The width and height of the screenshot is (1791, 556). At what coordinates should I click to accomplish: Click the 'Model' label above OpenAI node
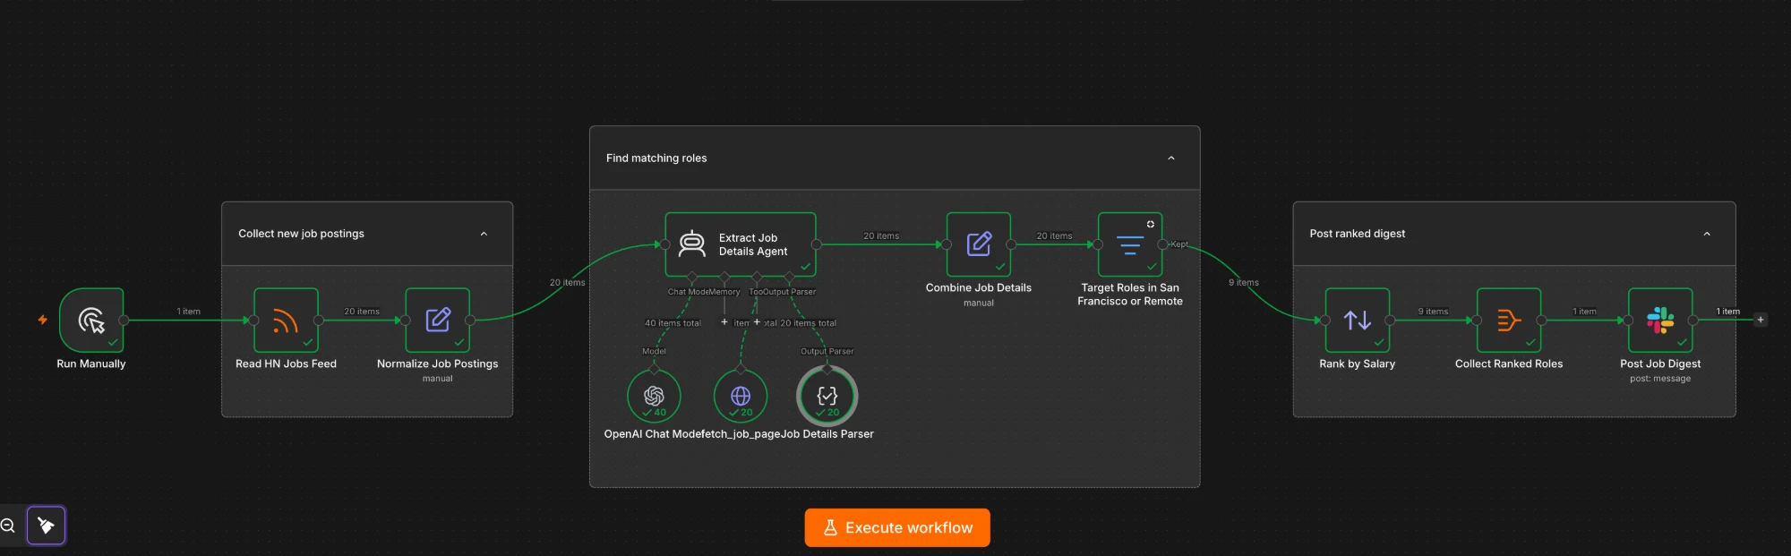(x=654, y=352)
